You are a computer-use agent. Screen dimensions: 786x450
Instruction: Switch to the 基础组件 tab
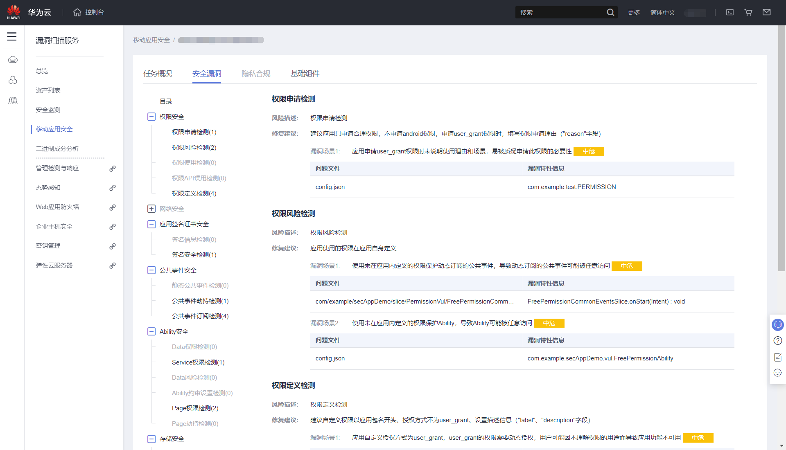click(305, 74)
